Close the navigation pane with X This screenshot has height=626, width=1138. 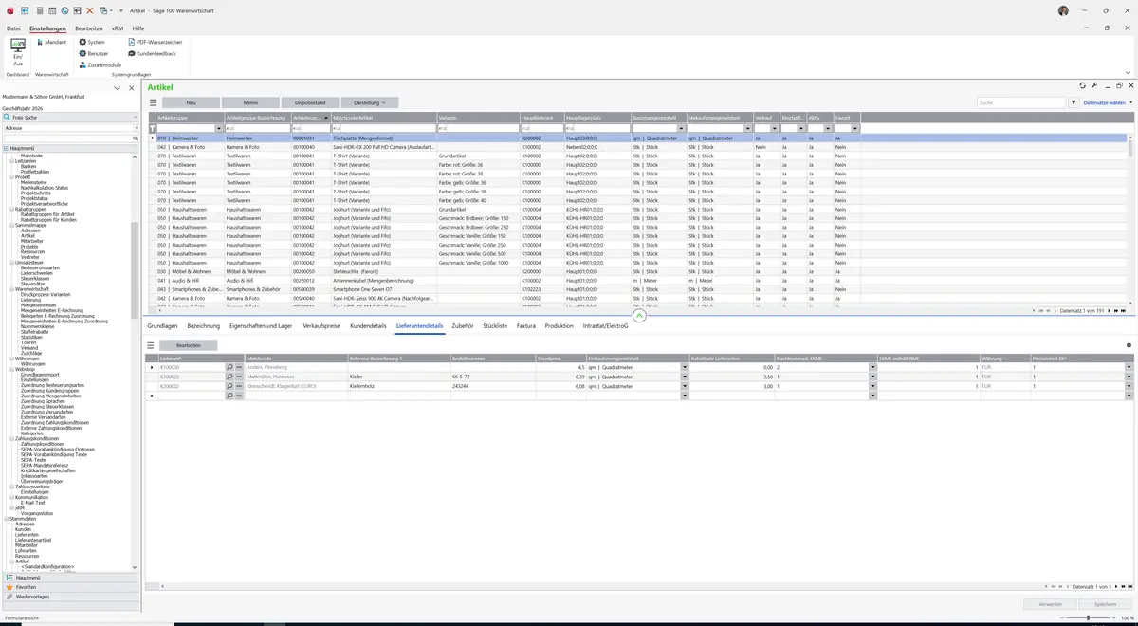pyautogui.click(x=131, y=88)
